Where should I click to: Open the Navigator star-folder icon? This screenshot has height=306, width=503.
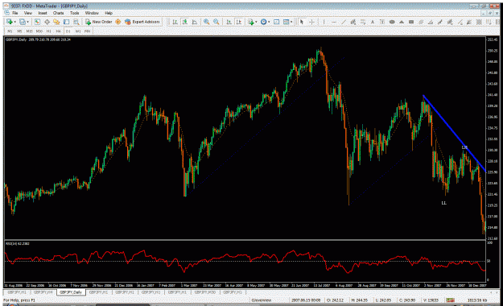click(56, 22)
